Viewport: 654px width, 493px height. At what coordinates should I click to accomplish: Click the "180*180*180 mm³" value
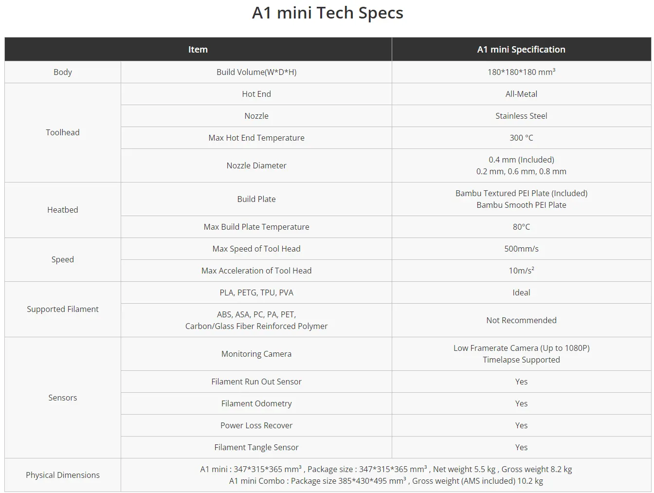point(521,72)
